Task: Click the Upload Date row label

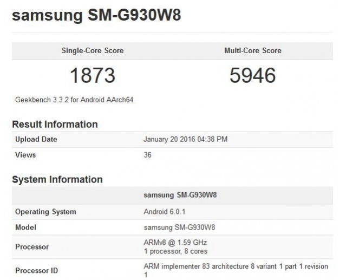Action: pos(36,139)
